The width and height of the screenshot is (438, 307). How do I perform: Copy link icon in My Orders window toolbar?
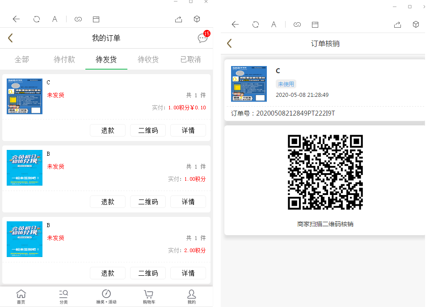[78, 19]
